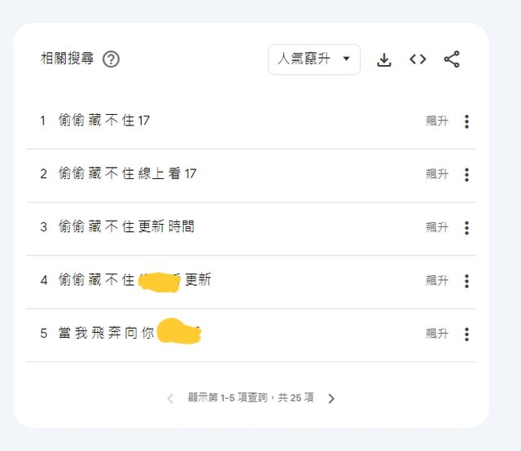Open more options for 當我飛奔向你 query
This screenshot has height=451, width=521.
tap(466, 334)
